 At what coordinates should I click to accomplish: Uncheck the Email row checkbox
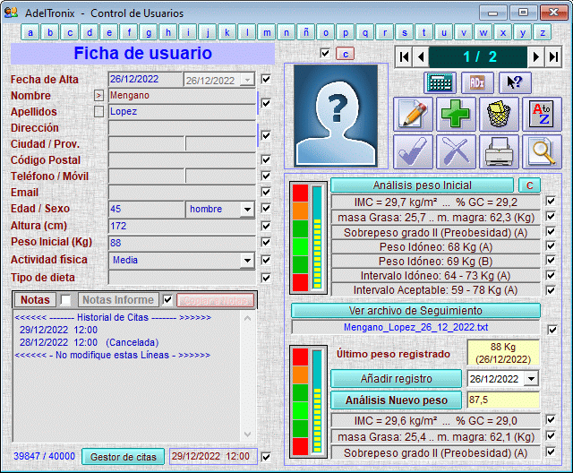tap(266, 192)
